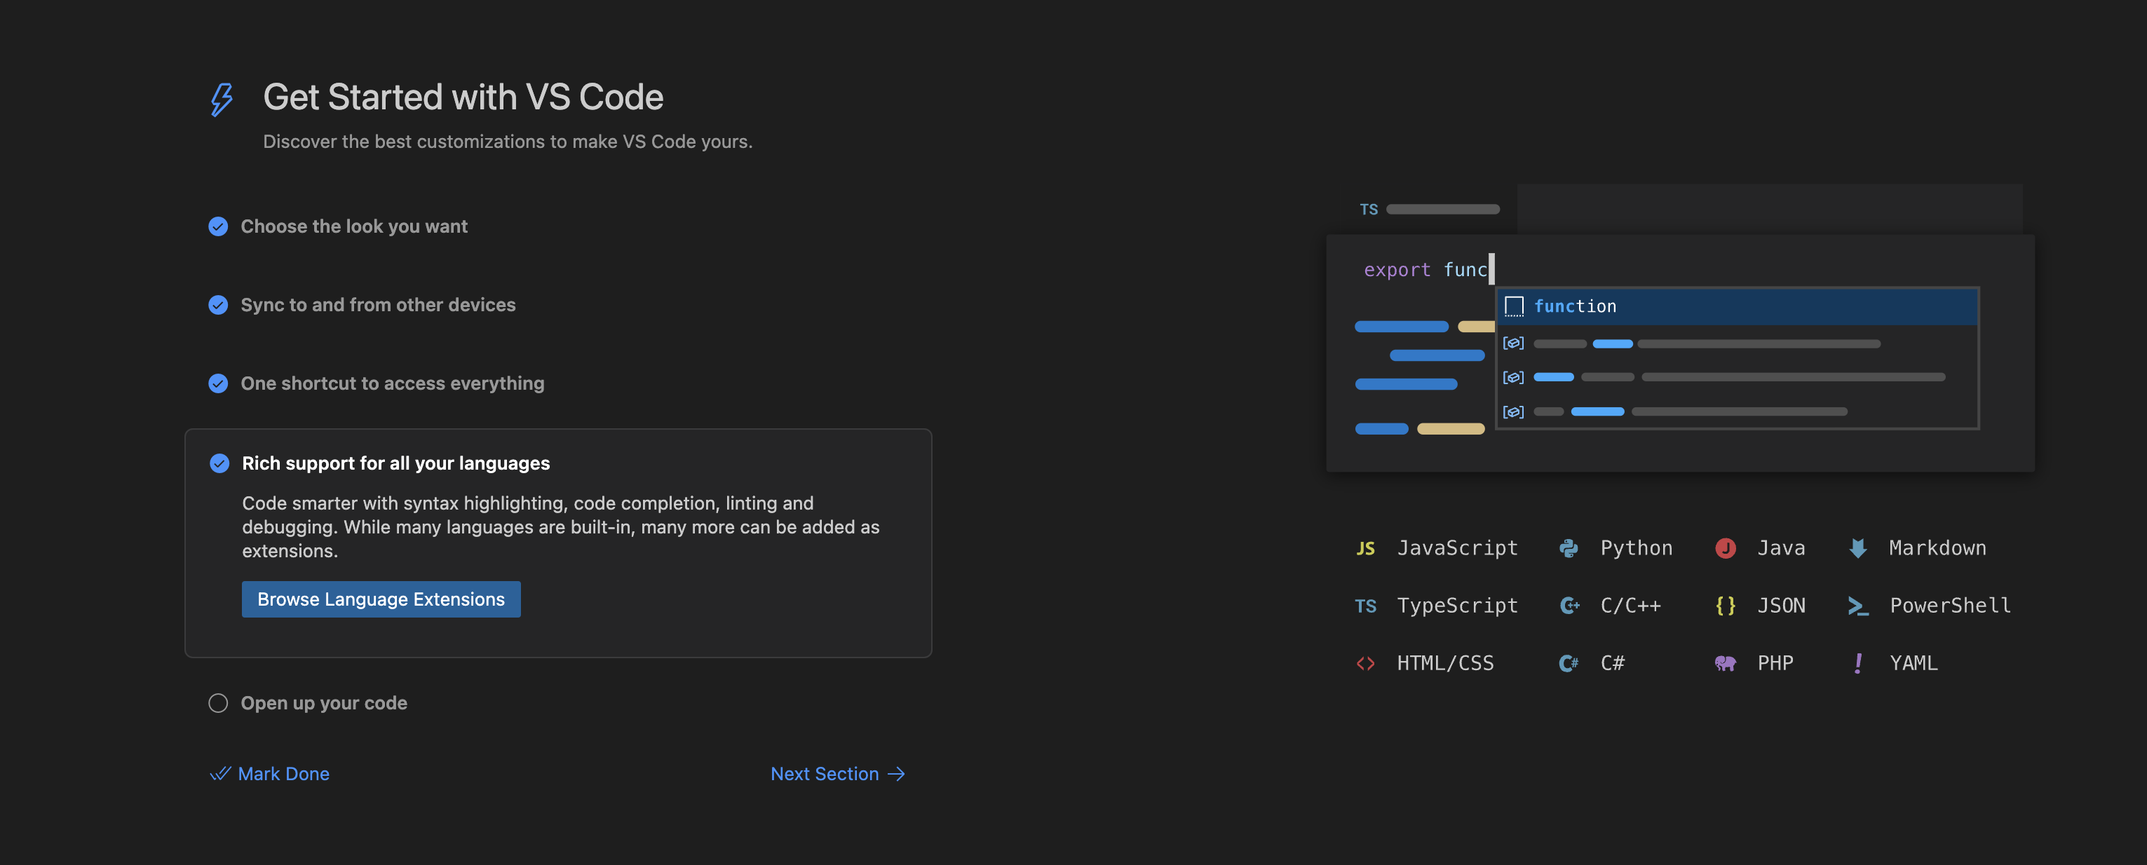The height and width of the screenshot is (865, 2147).
Task: Toggle the Choose the look checkmark
Action: coord(217,226)
